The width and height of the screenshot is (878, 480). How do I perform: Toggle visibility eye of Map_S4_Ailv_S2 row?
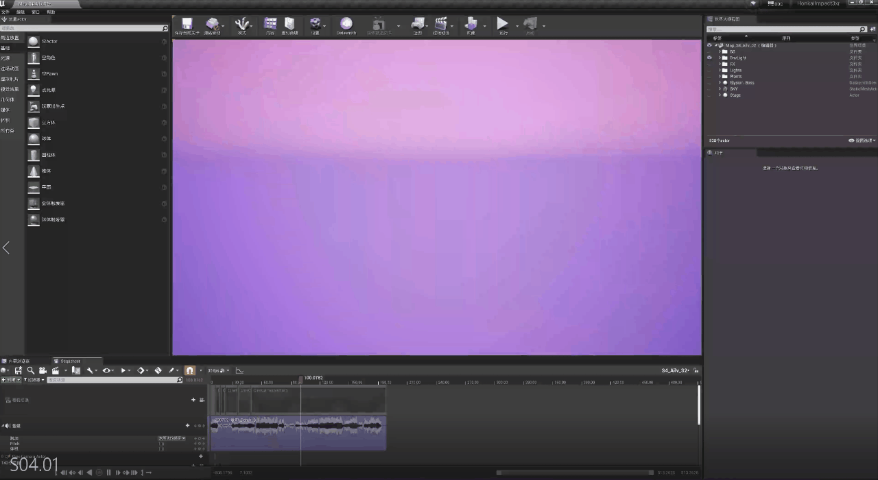[710, 45]
